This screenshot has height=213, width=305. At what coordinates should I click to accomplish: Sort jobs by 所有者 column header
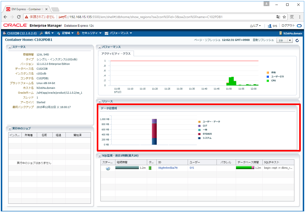click(29, 135)
